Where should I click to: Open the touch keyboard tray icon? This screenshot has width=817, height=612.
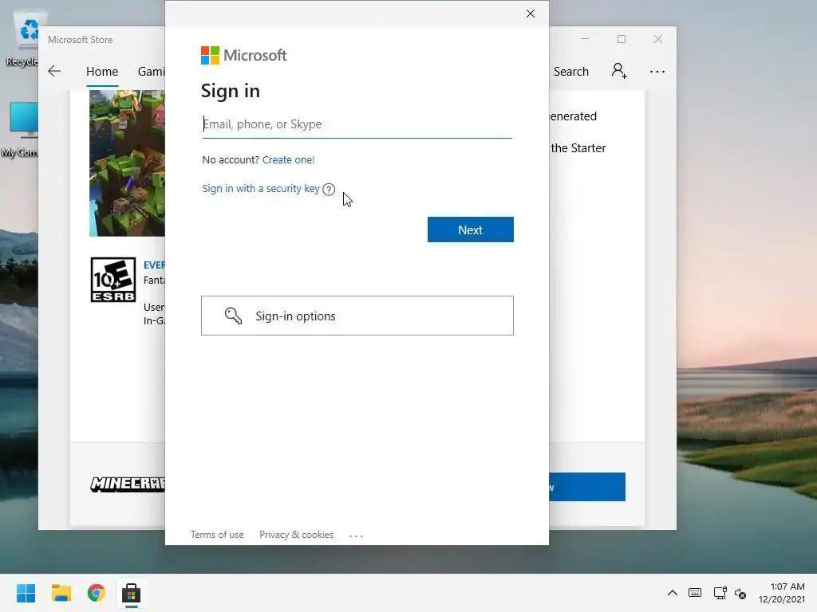695,593
